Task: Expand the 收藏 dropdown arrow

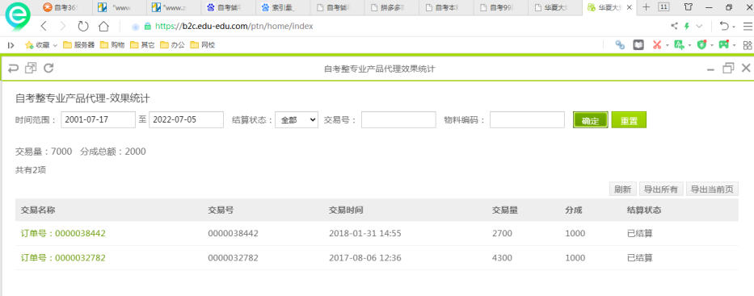Action: click(55, 46)
